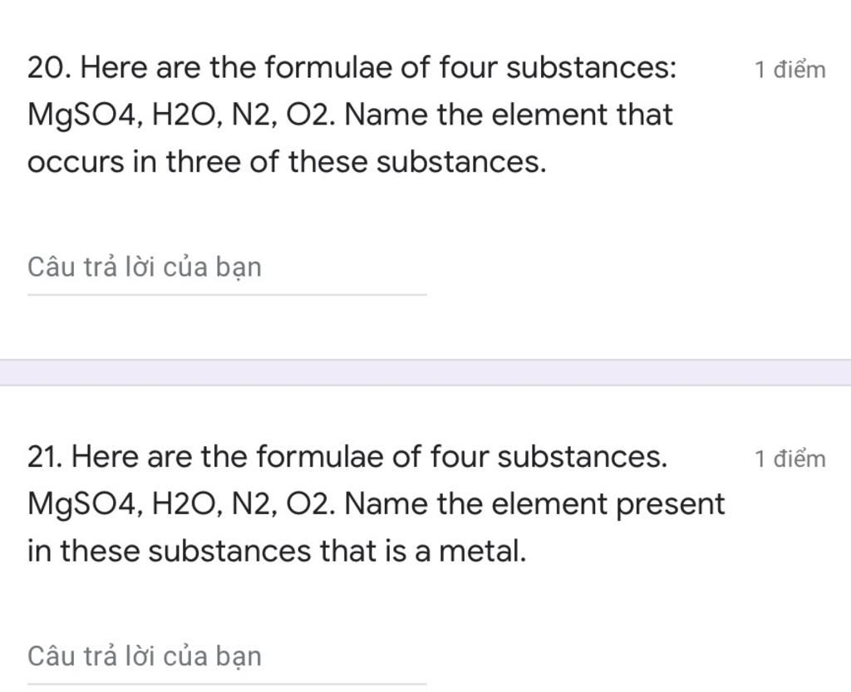The width and height of the screenshot is (851, 692).
Task: Click the answer field for question 21
Action: [226, 657]
